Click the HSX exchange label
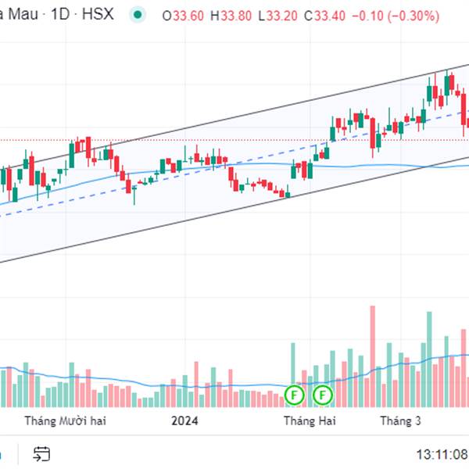This screenshot has height=469, width=469. click(x=98, y=14)
